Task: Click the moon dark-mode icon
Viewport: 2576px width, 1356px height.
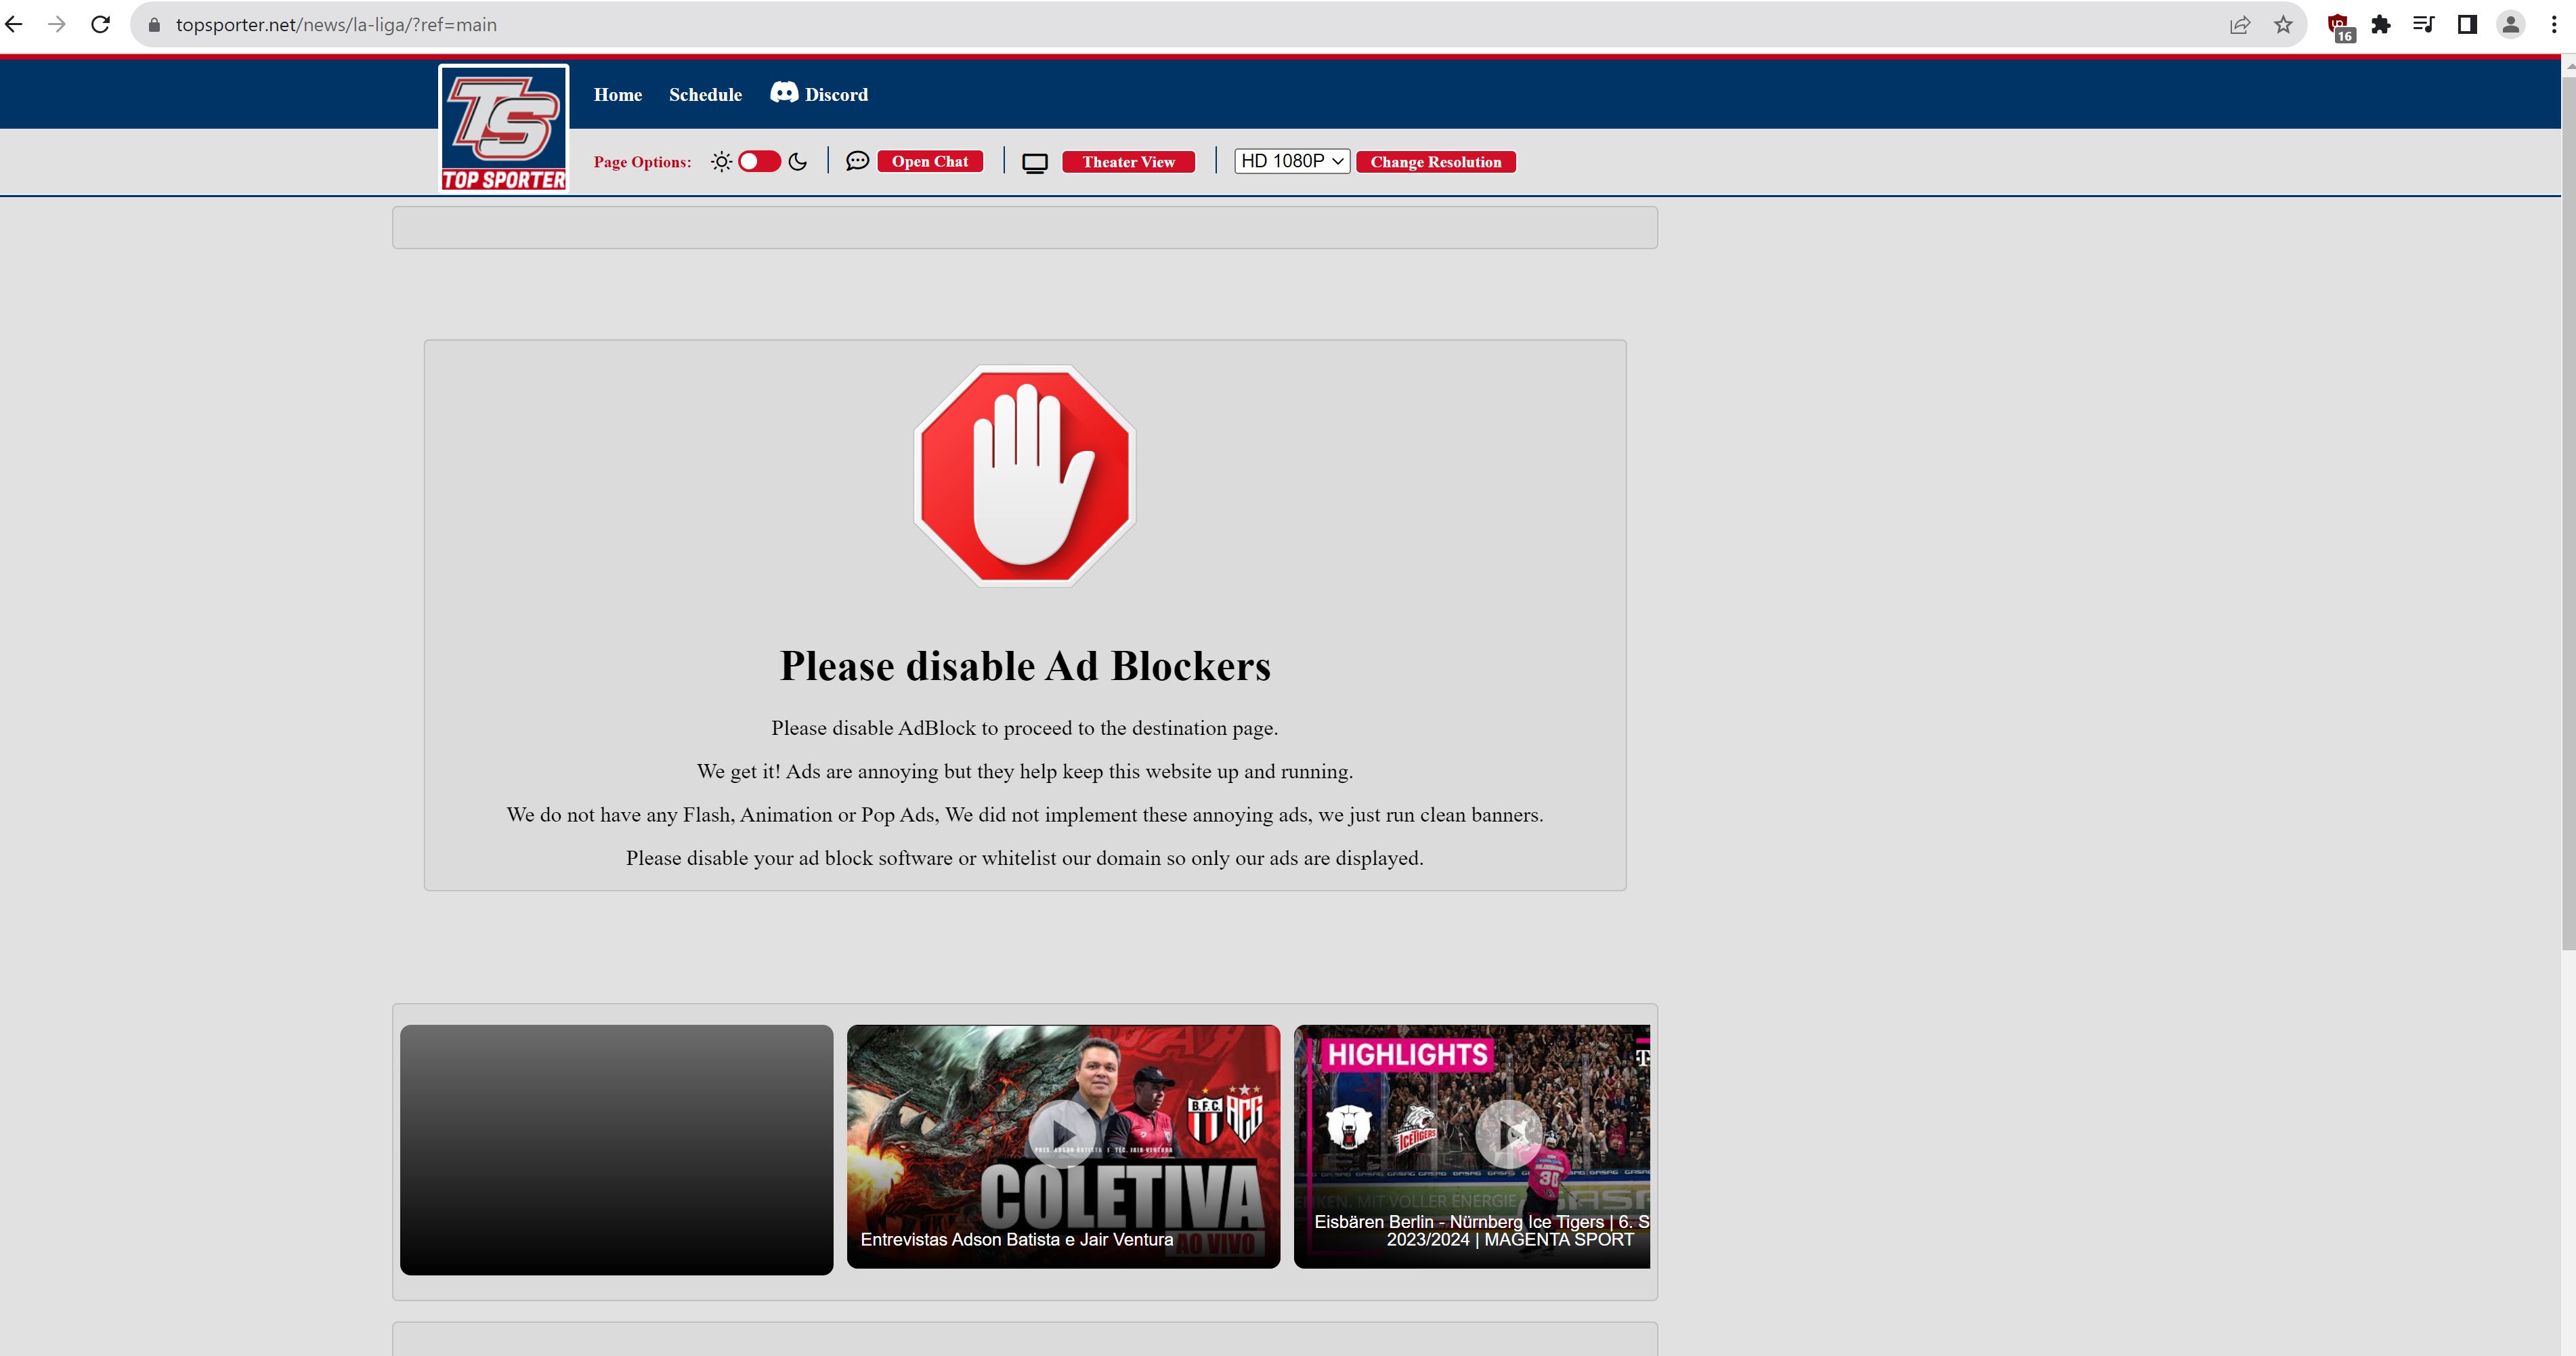Action: [x=797, y=162]
